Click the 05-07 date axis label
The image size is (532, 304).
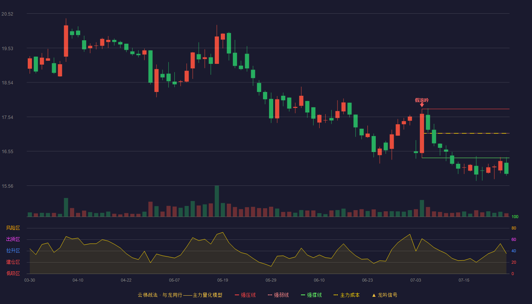click(x=174, y=280)
